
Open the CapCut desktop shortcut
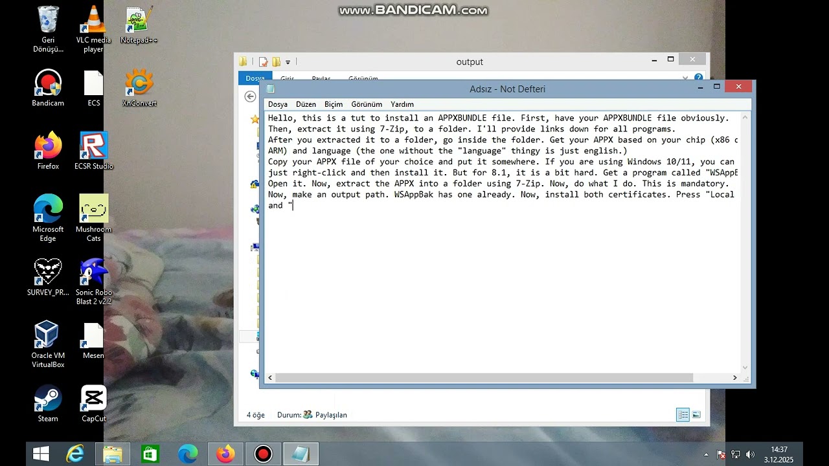click(93, 404)
